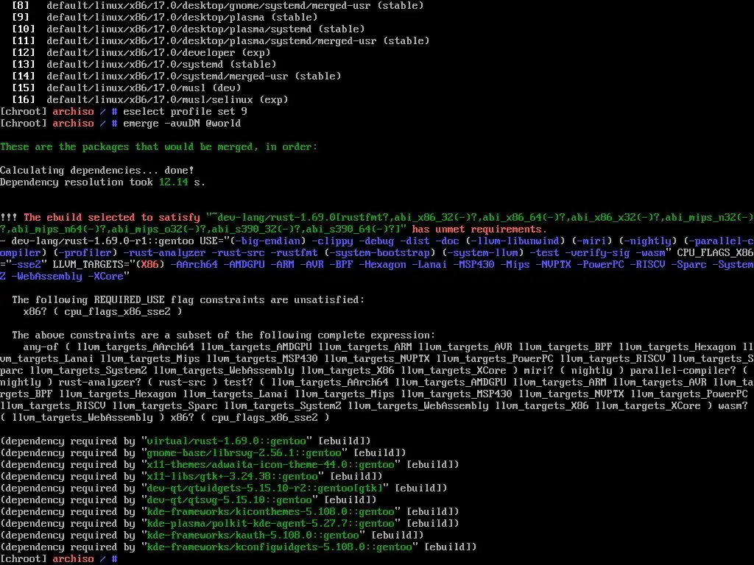This screenshot has height=565, width=754.
Task: Select profile line [8] gnome/systemd/merged-usr
Action: tap(218, 6)
